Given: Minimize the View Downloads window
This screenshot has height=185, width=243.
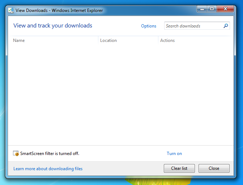Looking at the screenshot, I should click(202, 9).
